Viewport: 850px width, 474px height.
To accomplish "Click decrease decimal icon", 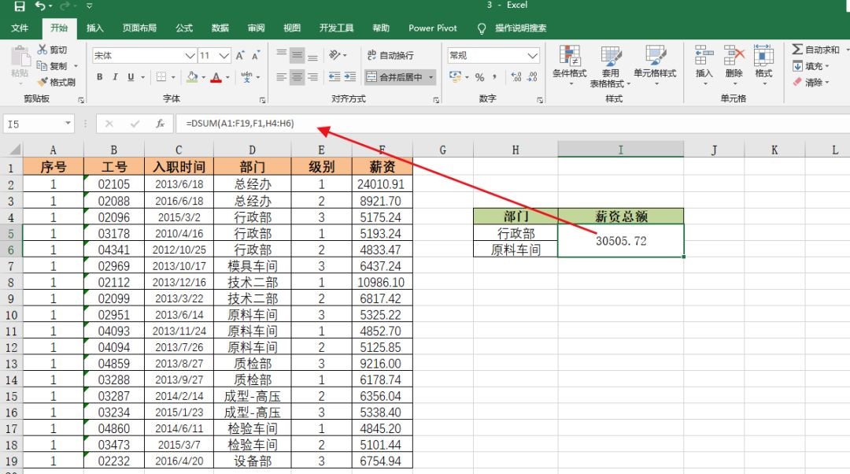I will (532, 77).
